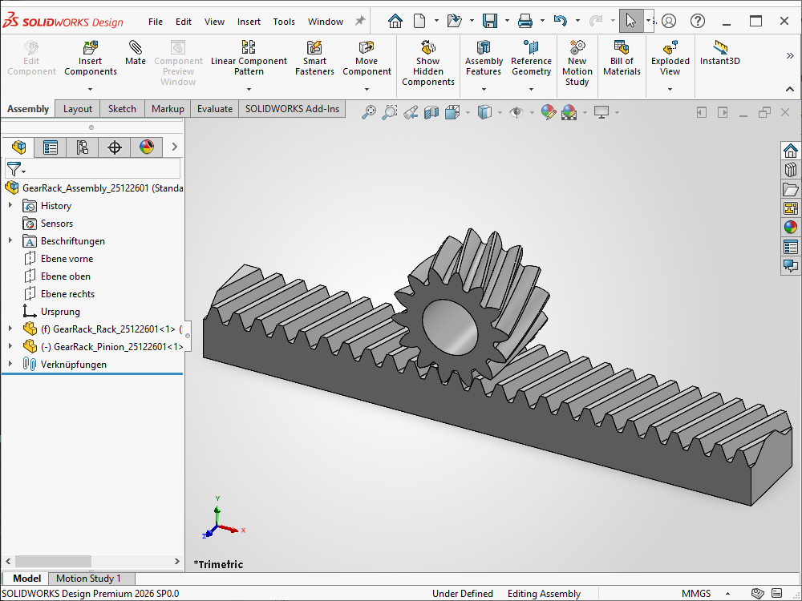This screenshot has width=802, height=601.
Task: Open the Appearances color ball in task pane
Action: coord(791,228)
